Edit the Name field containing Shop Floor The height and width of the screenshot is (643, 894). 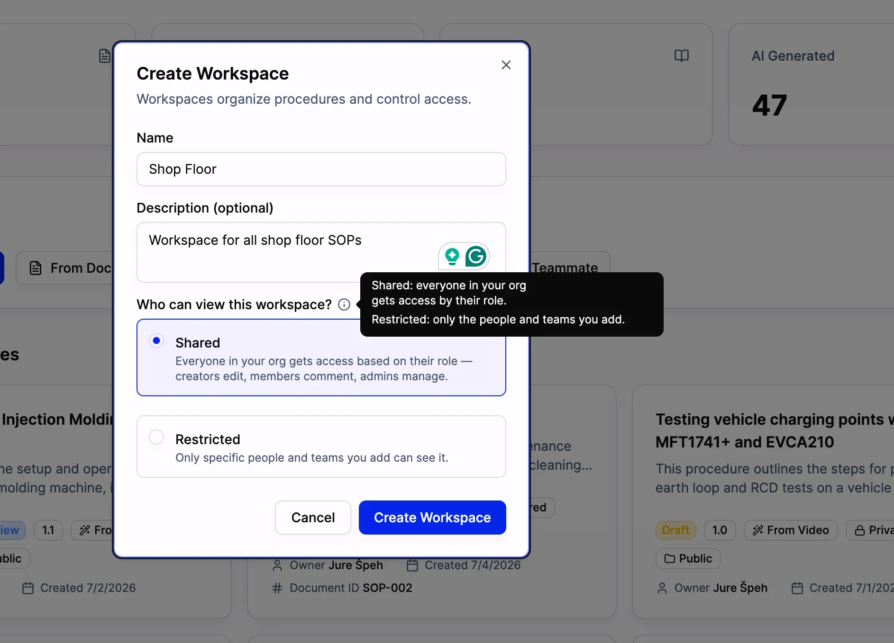pyautogui.click(x=321, y=169)
